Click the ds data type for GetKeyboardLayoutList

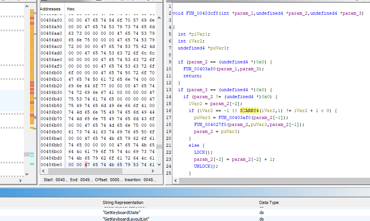[262, 219]
